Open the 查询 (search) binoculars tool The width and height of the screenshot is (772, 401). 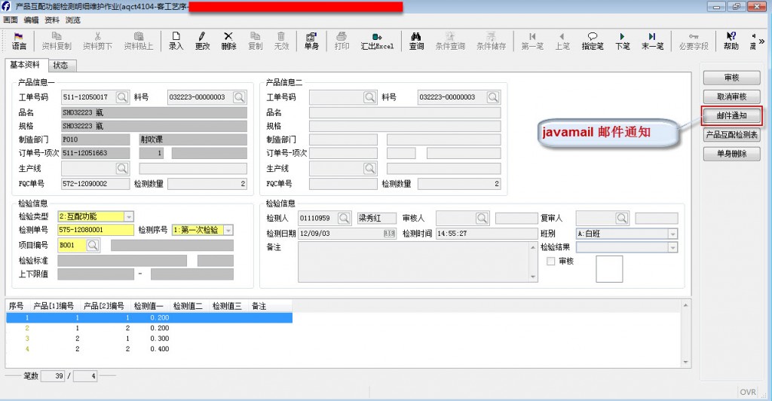pyautogui.click(x=416, y=40)
